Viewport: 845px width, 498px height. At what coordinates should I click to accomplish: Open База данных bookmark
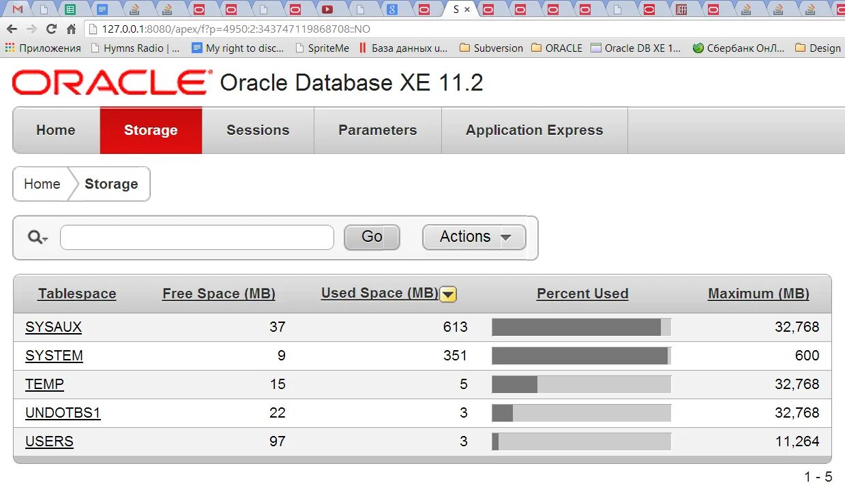click(x=404, y=48)
